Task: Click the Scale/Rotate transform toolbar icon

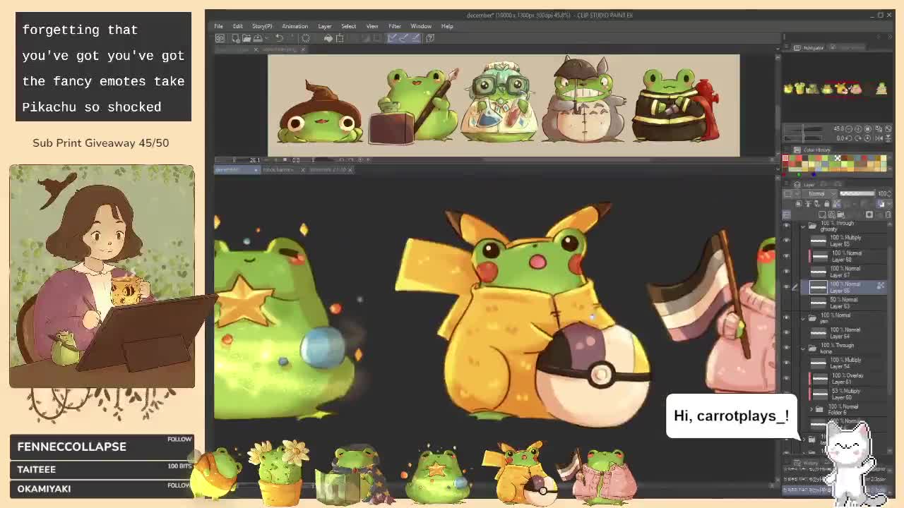Action: pyautogui.click(x=340, y=37)
